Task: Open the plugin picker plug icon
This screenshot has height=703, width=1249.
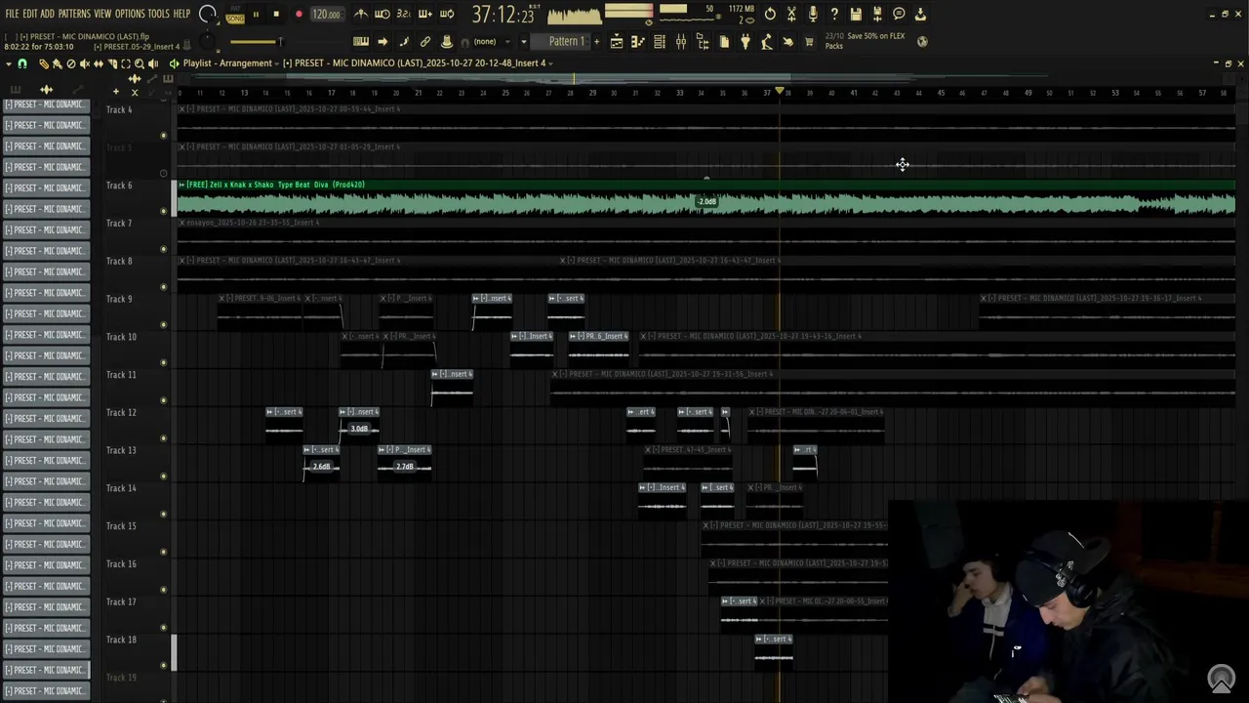Action: (x=745, y=42)
